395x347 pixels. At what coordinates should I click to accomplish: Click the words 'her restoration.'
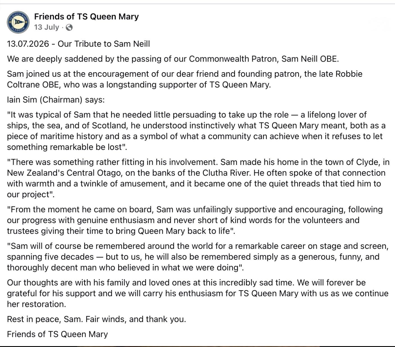[36, 304]
